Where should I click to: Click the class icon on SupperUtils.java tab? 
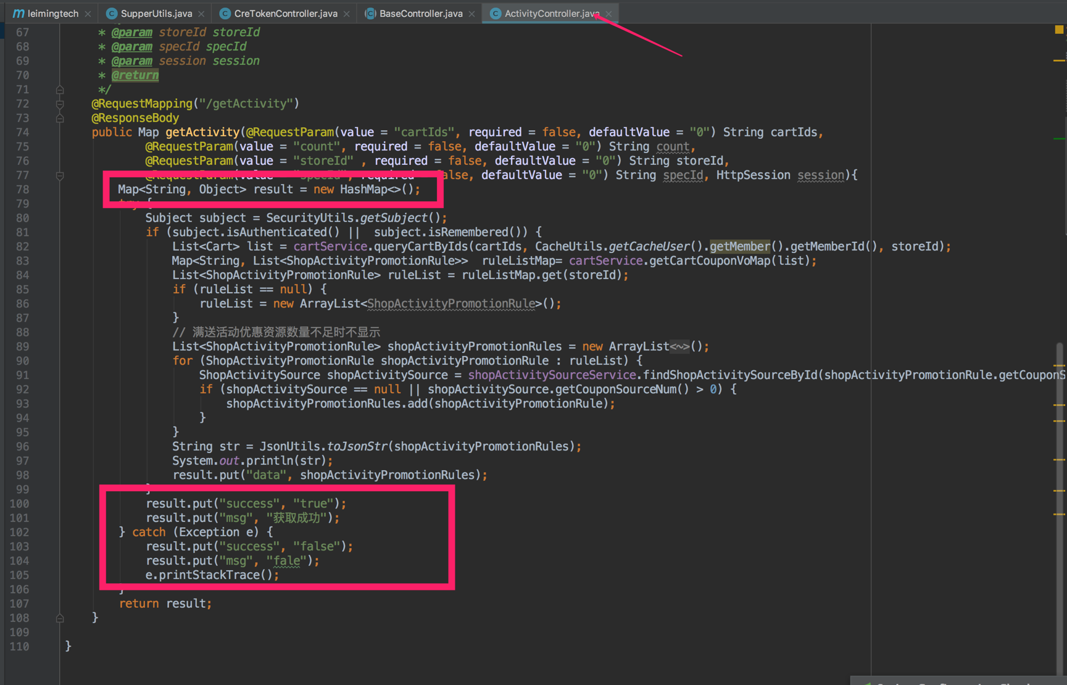coord(111,13)
